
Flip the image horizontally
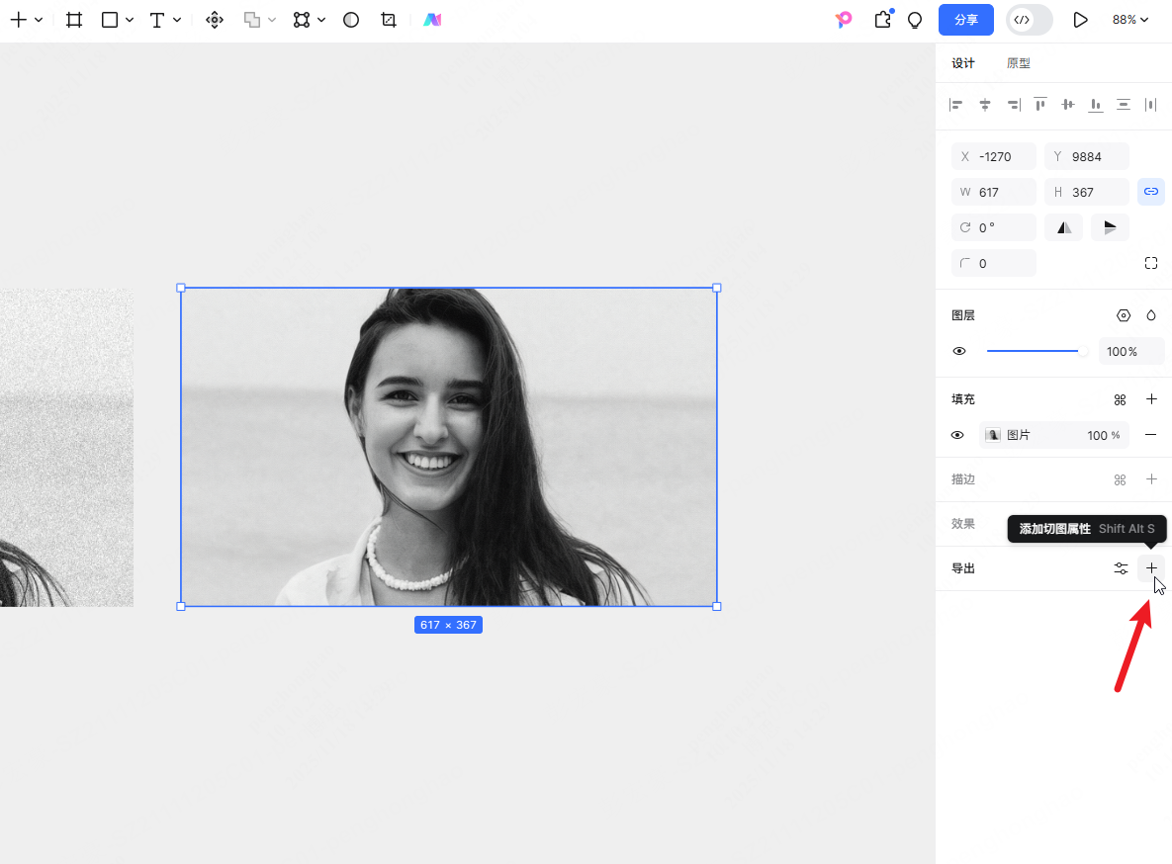(x=1064, y=227)
